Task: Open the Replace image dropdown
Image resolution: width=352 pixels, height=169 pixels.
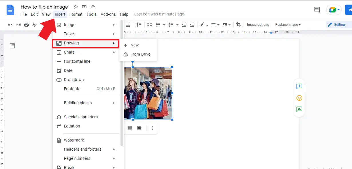Action: [287, 25]
